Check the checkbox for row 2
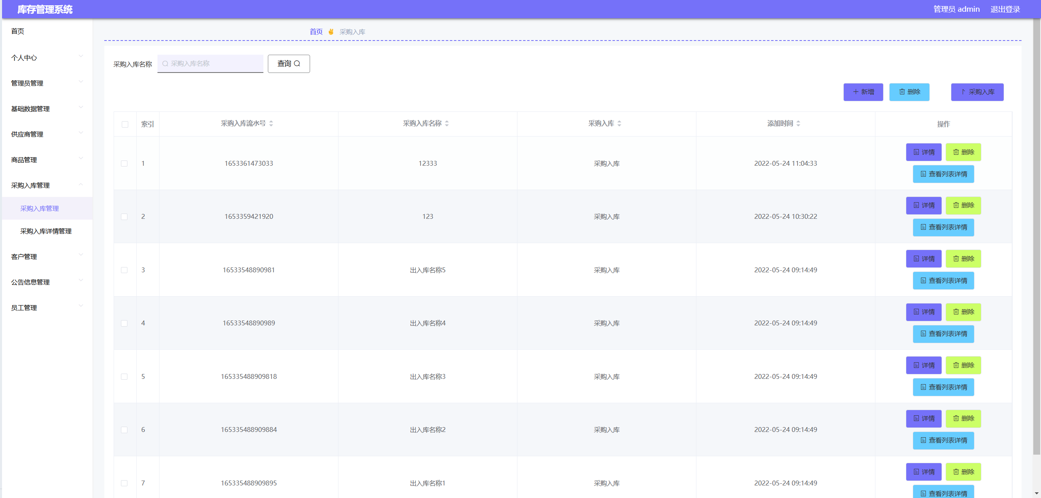The height and width of the screenshot is (498, 1041). point(124,217)
